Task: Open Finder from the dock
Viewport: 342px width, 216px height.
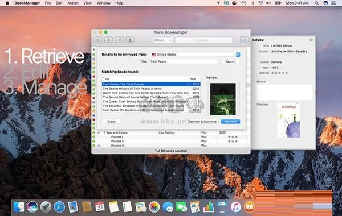Action: (19, 207)
